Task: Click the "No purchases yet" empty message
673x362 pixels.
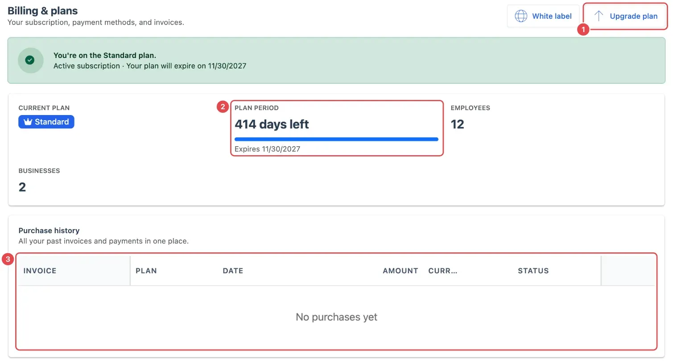Action: [x=336, y=317]
